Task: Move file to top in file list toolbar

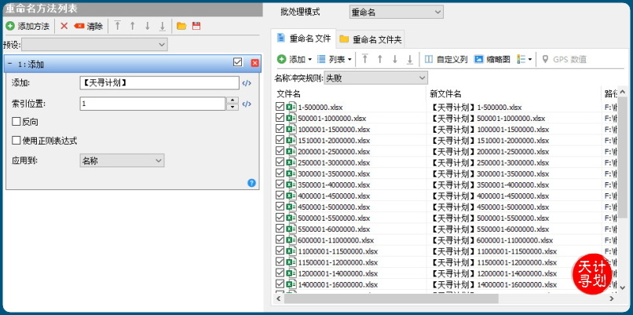Action: point(364,59)
